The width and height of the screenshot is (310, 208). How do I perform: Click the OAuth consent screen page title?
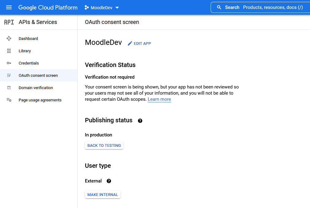tap(112, 22)
